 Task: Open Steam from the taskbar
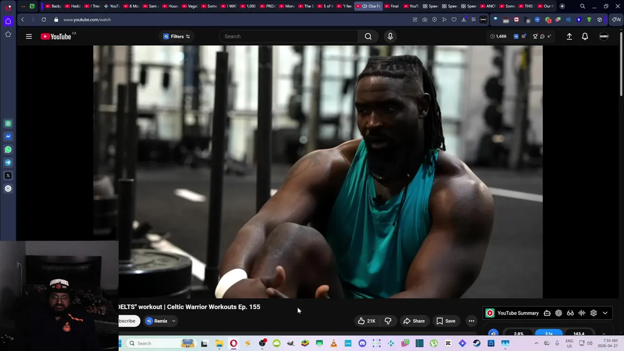point(477,343)
